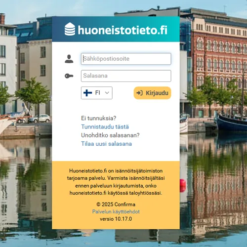247x247 pixels.
Task: Click the Unohditko salasanan? text
Action: coord(110,135)
